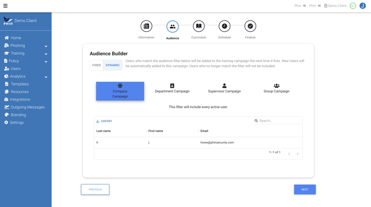Screen dimensions: 371x207
Task: Click the first Phin breadcrumb
Action: click(298, 6)
